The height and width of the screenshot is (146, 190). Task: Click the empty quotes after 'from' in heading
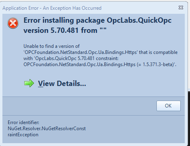click(103, 29)
